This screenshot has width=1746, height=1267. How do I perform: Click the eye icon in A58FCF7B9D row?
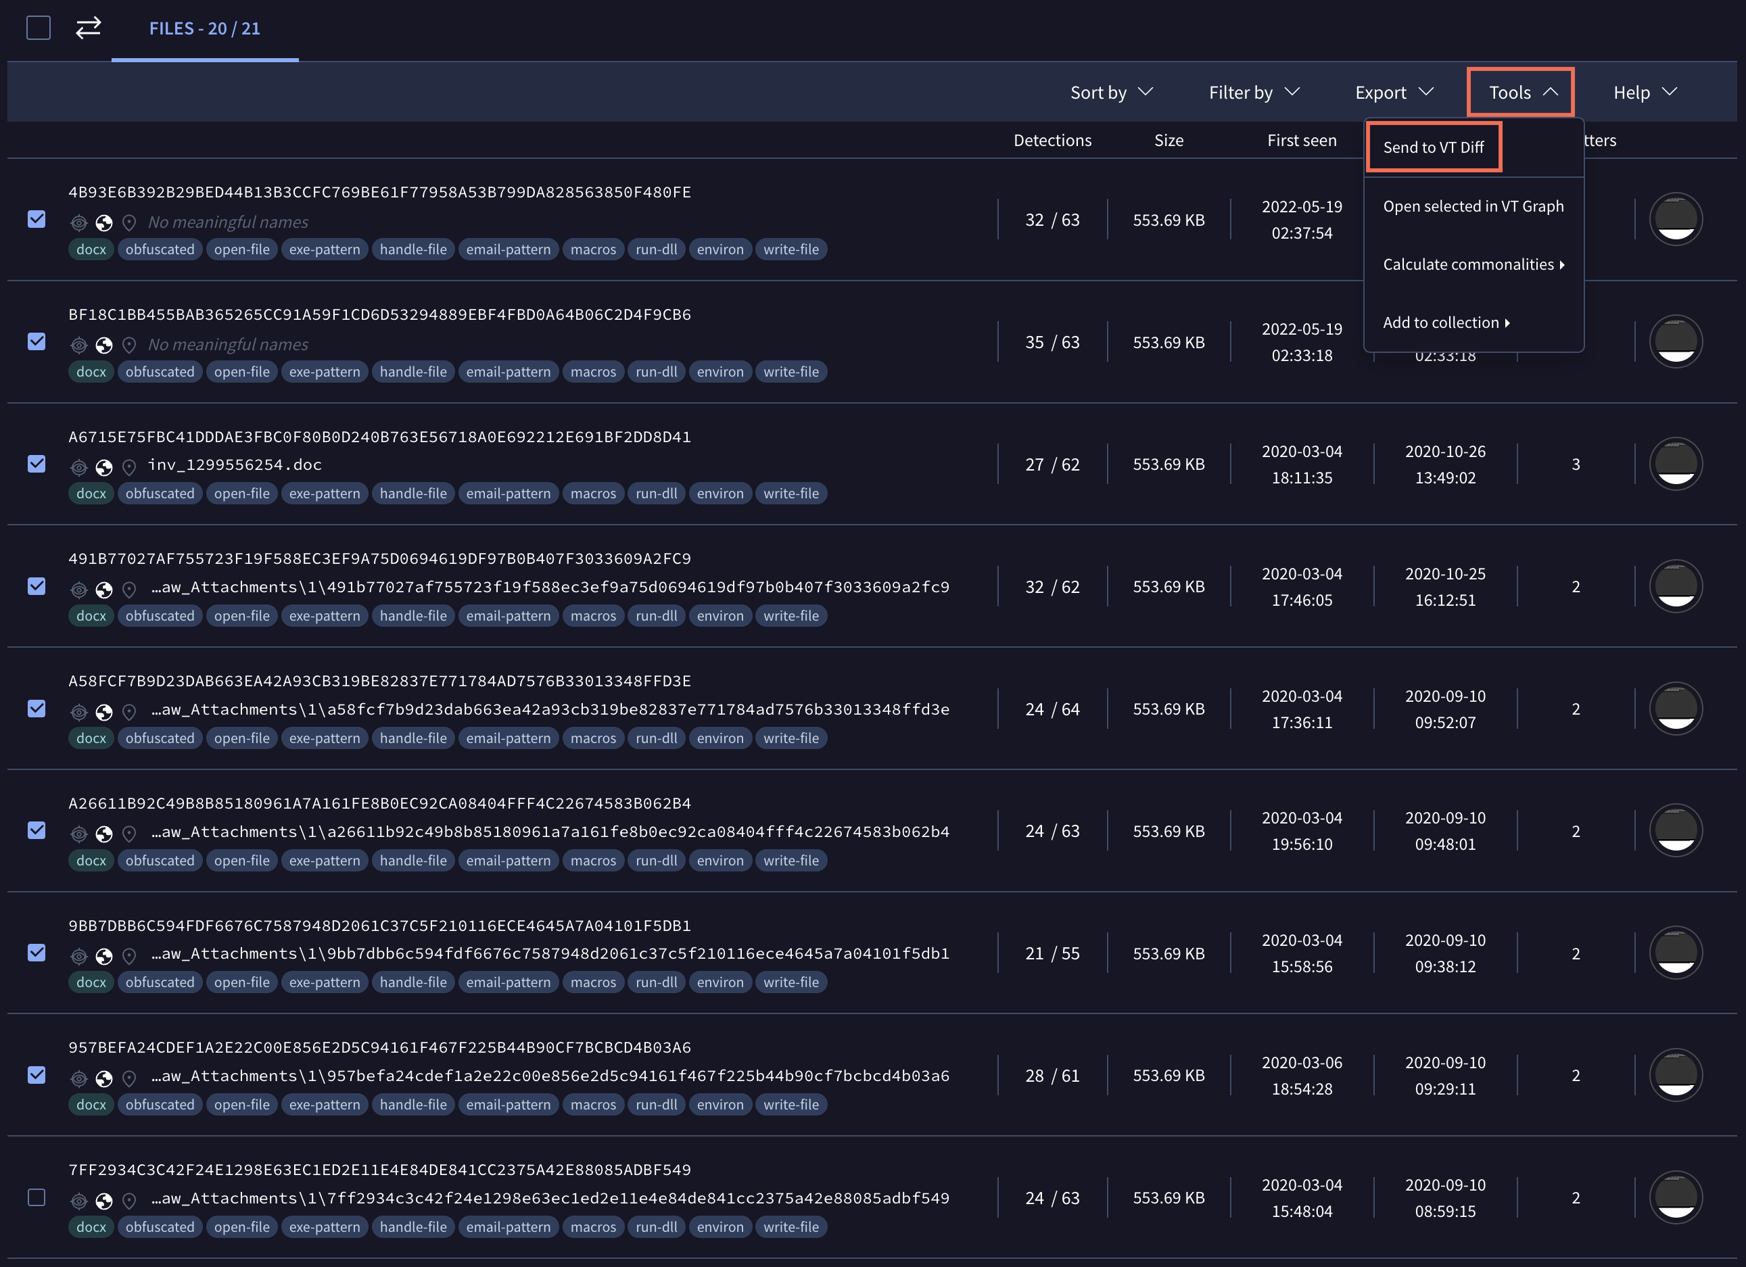[x=78, y=712]
